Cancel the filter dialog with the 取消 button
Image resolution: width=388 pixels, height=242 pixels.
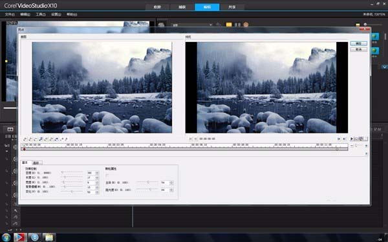click(x=358, y=50)
